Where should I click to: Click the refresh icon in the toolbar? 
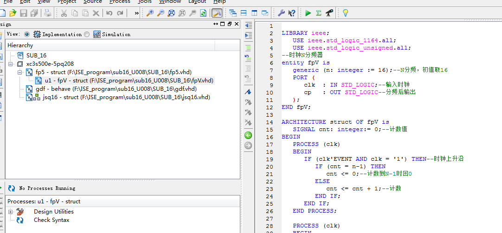coord(203,13)
